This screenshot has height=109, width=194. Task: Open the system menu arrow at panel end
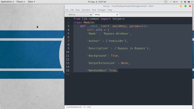[x=192, y=2]
